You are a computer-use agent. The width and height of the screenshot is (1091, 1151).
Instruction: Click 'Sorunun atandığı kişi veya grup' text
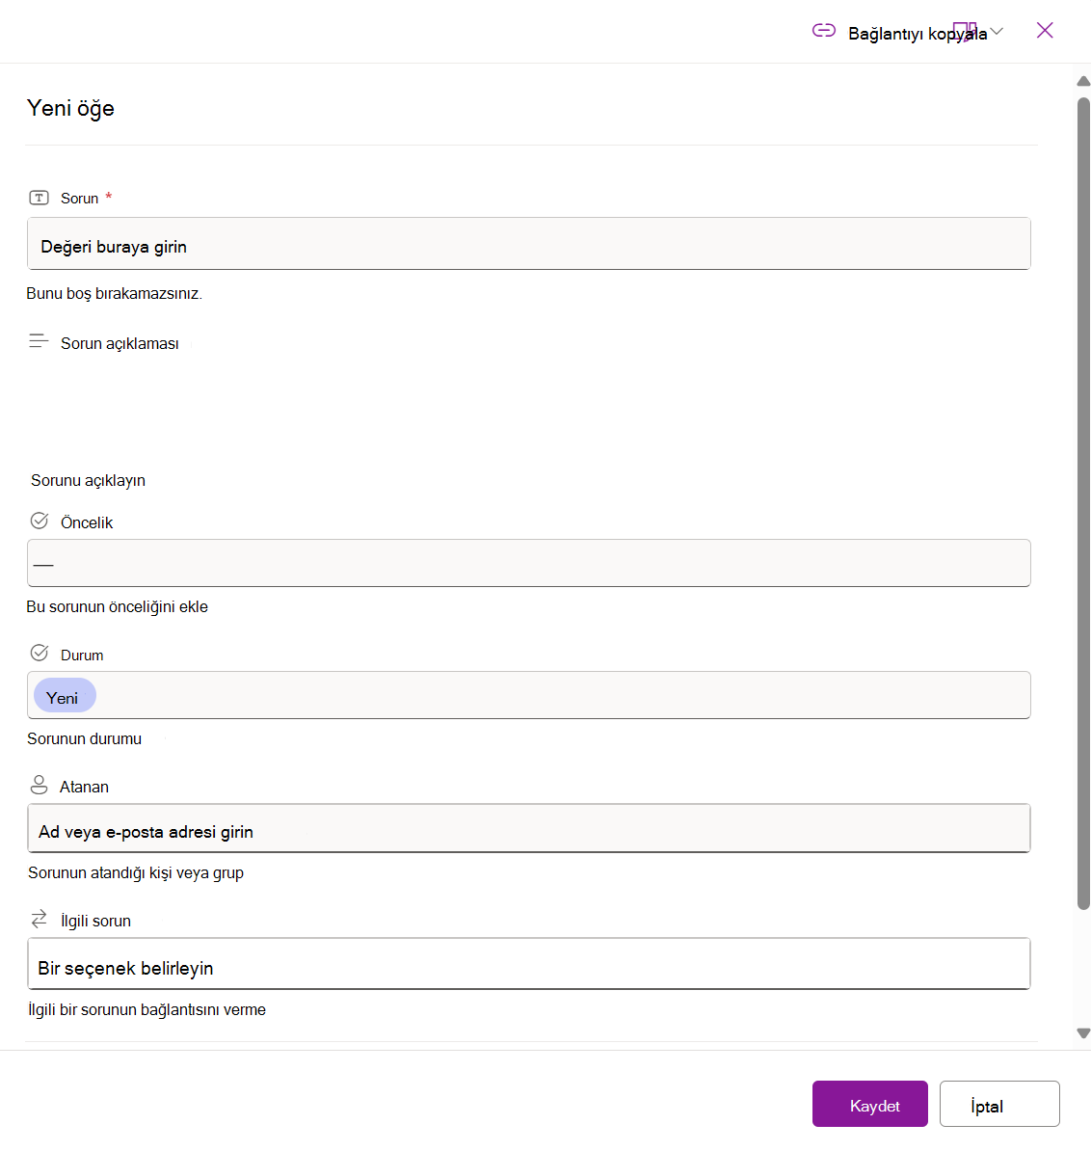[136, 872]
